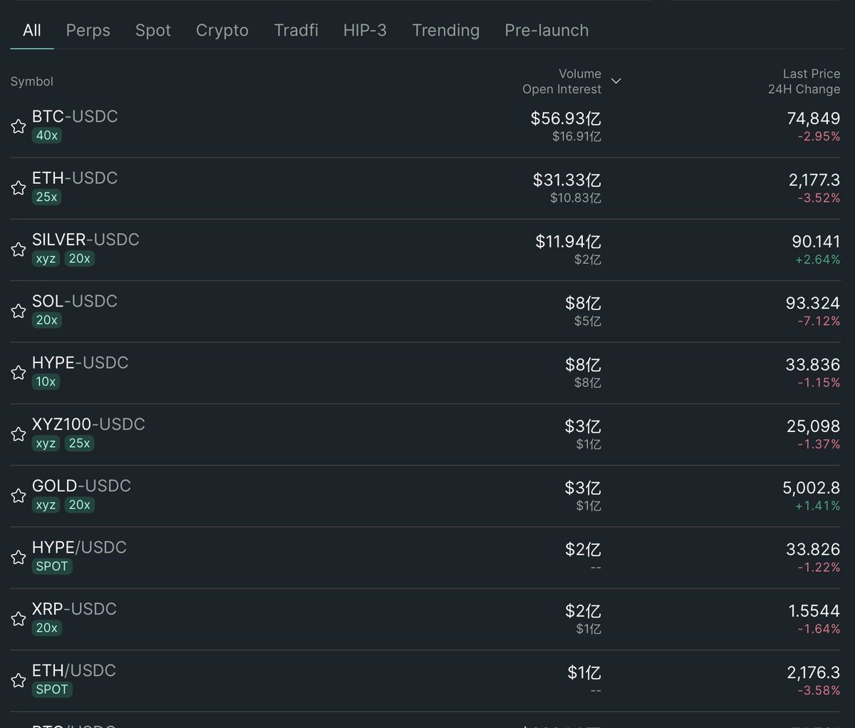Add SOL-USDC to favorites
This screenshot has height=728, width=855.
19,311
